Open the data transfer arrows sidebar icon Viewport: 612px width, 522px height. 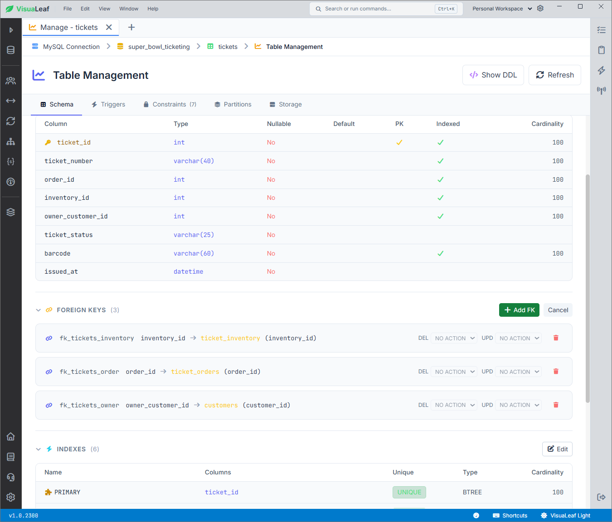coord(11,101)
